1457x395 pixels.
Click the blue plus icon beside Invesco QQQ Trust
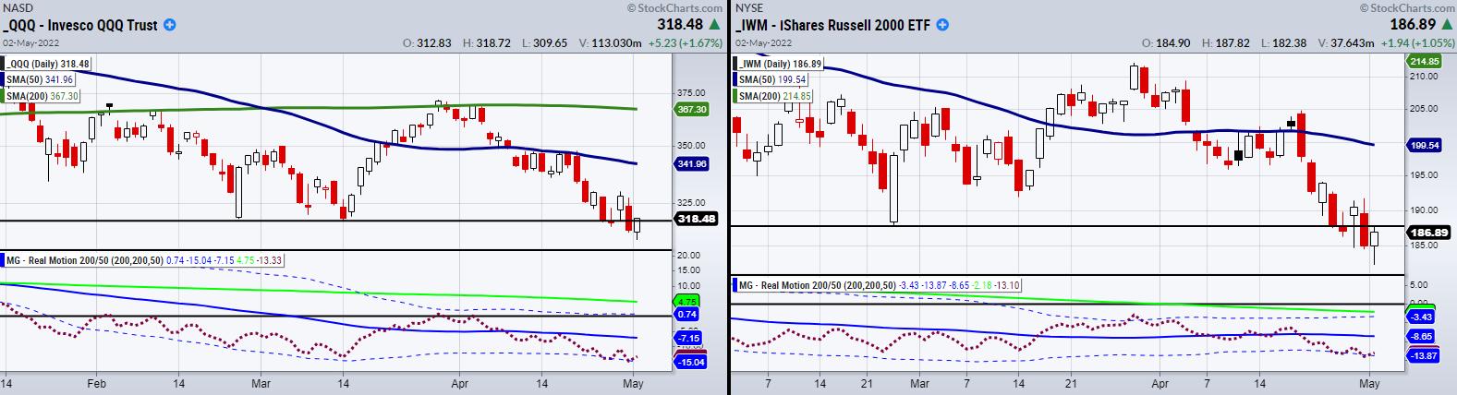(x=169, y=26)
